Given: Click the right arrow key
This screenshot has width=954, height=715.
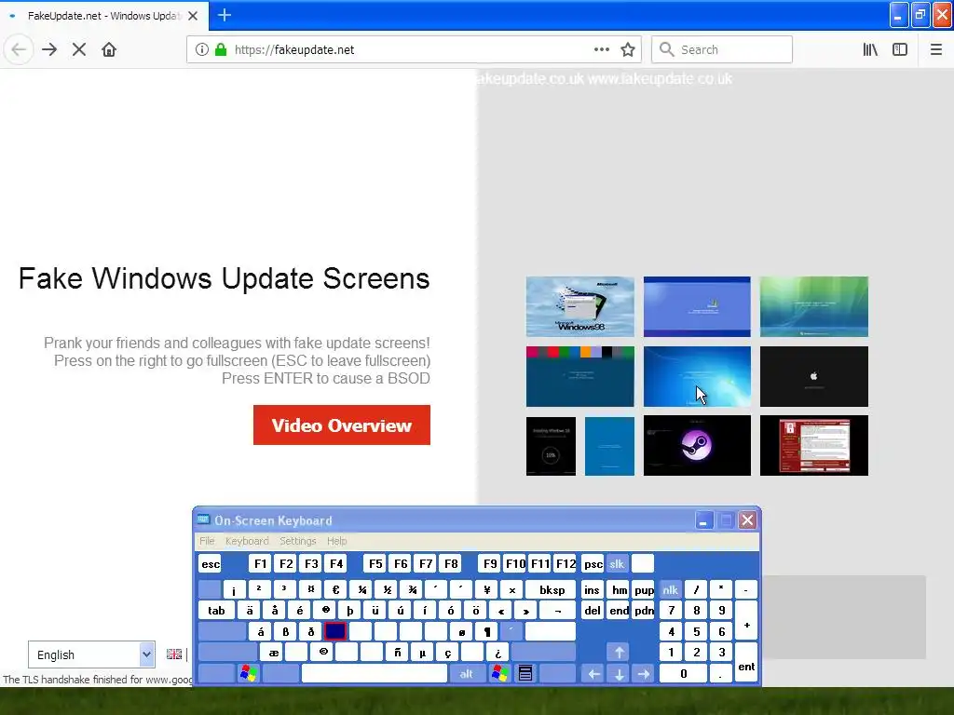Looking at the screenshot, I should [644, 673].
